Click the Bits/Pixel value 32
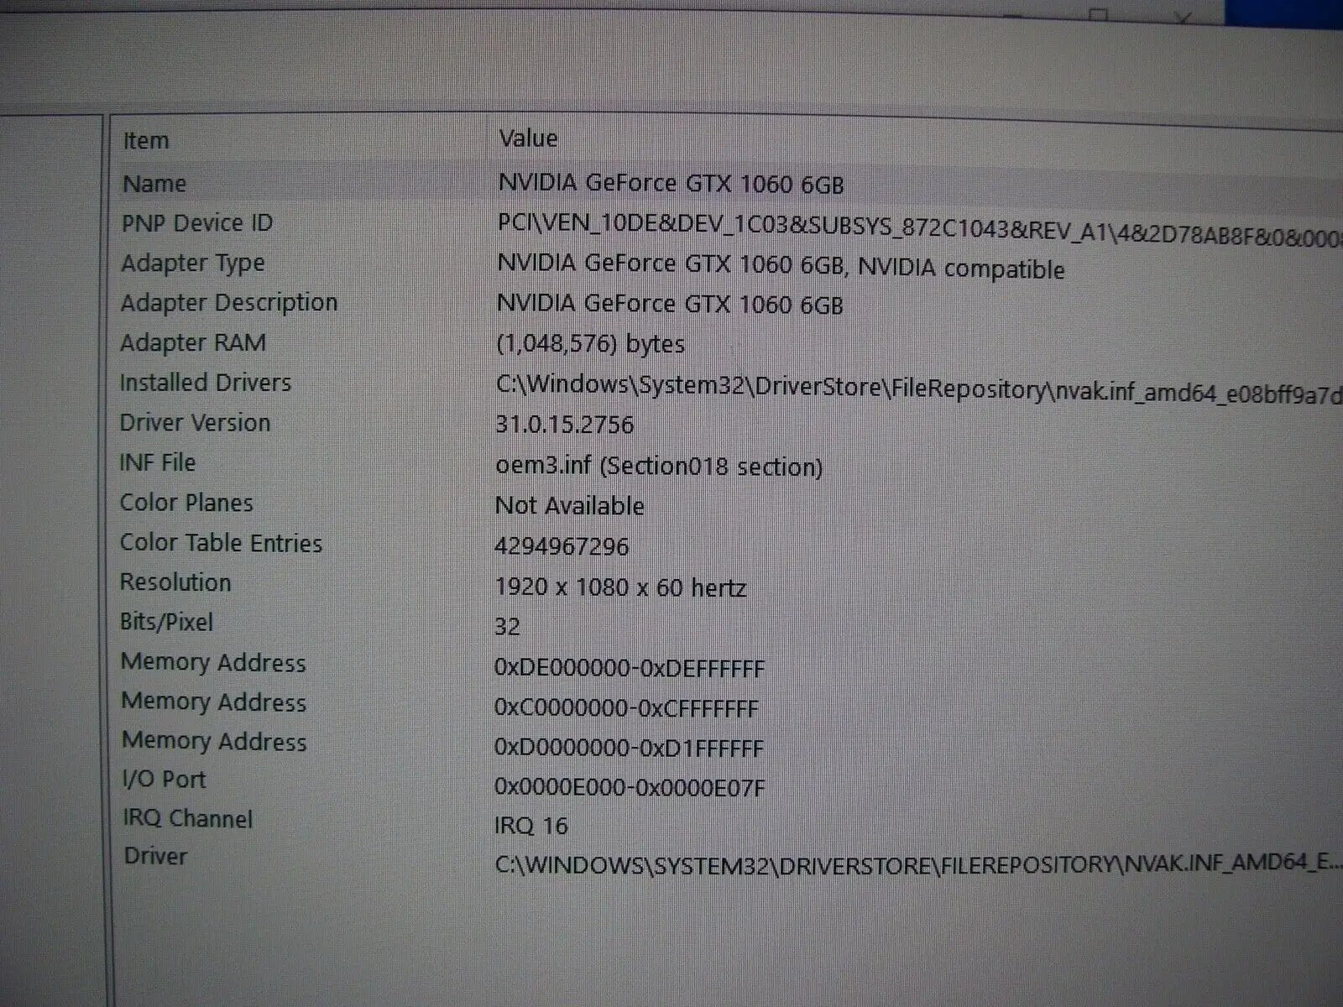 pyautogui.click(x=507, y=626)
